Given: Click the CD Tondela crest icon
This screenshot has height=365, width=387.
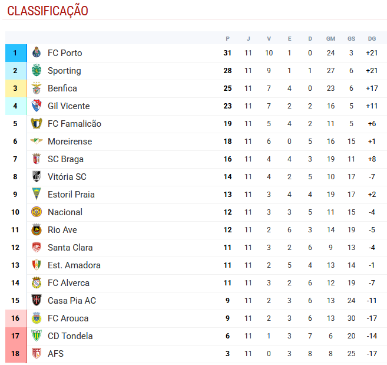Looking at the screenshot, I should [x=37, y=336].
